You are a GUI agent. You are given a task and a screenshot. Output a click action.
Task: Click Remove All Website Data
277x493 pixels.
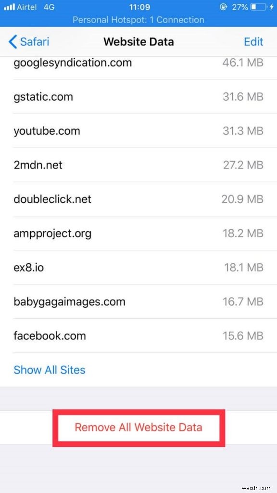tap(138, 427)
